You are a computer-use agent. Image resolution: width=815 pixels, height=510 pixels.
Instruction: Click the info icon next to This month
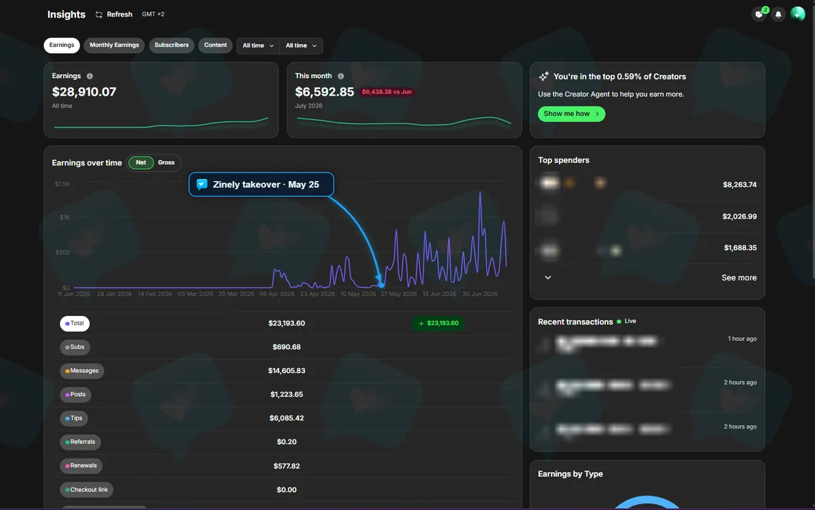coord(341,77)
